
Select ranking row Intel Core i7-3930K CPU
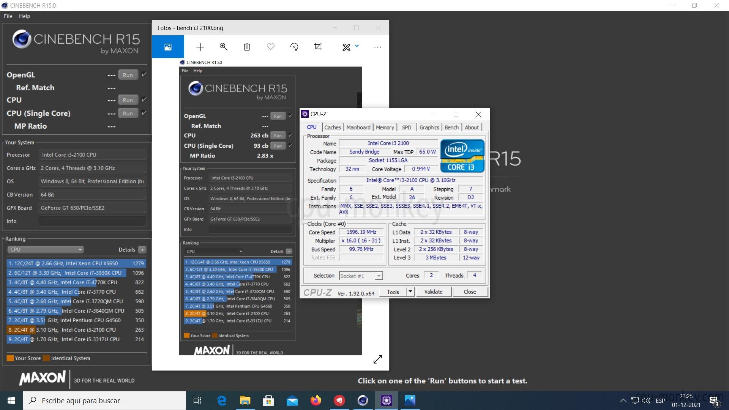coord(76,273)
